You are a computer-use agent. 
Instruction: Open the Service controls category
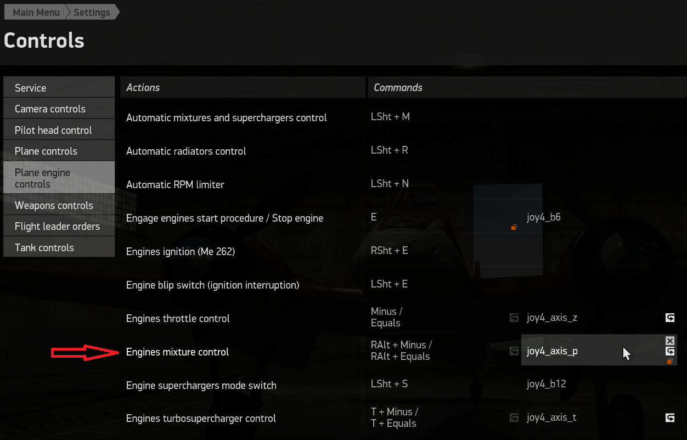(59, 88)
